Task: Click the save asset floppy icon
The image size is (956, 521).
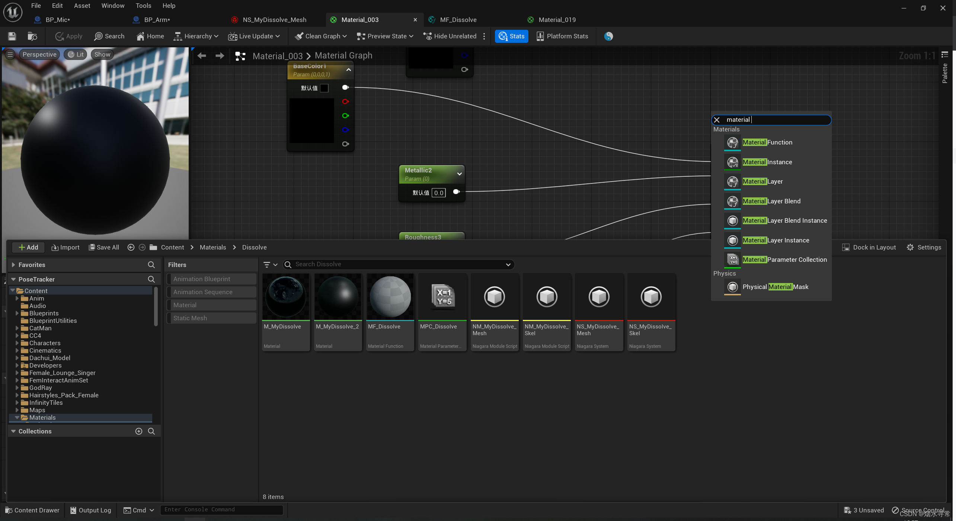Action: coord(12,36)
